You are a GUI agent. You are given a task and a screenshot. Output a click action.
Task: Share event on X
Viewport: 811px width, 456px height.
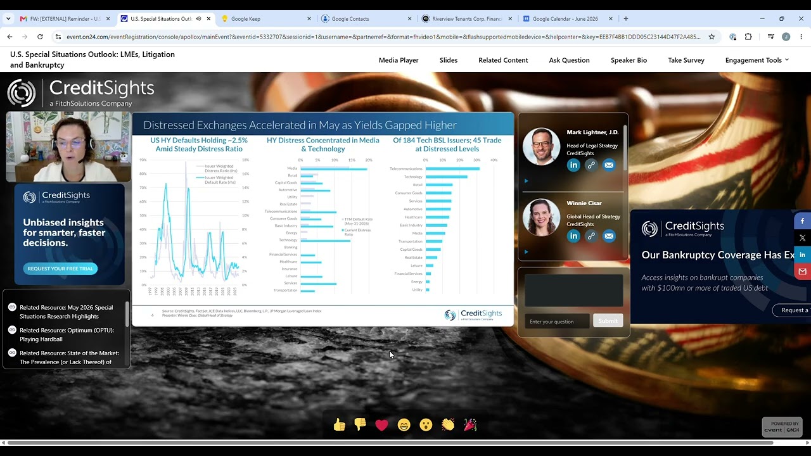pyautogui.click(x=802, y=238)
